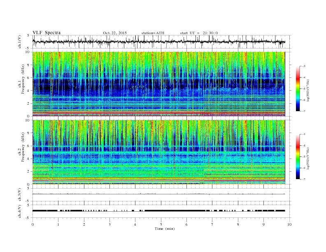
Task: Click the 'ch.4(V)' axis label
Action: (20, 211)
